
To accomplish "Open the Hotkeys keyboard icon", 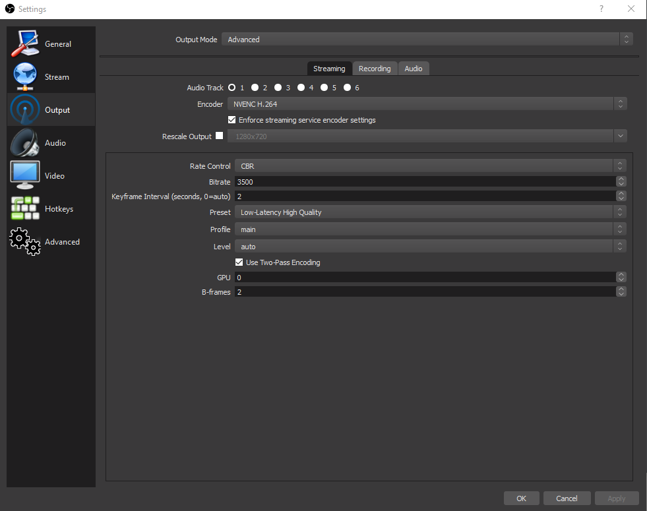I will point(25,208).
